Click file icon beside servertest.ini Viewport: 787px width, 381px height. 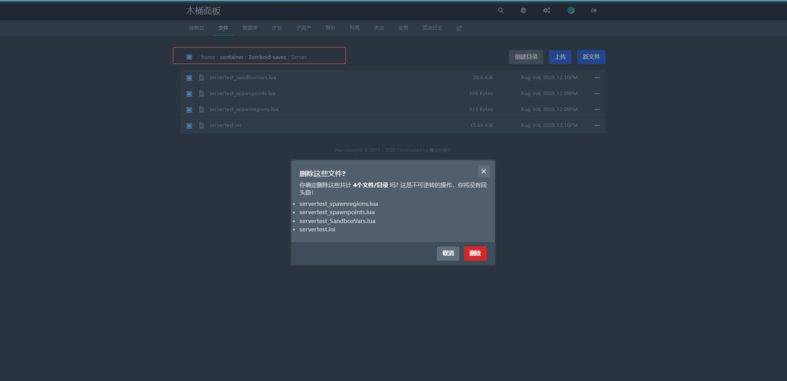tap(201, 126)
